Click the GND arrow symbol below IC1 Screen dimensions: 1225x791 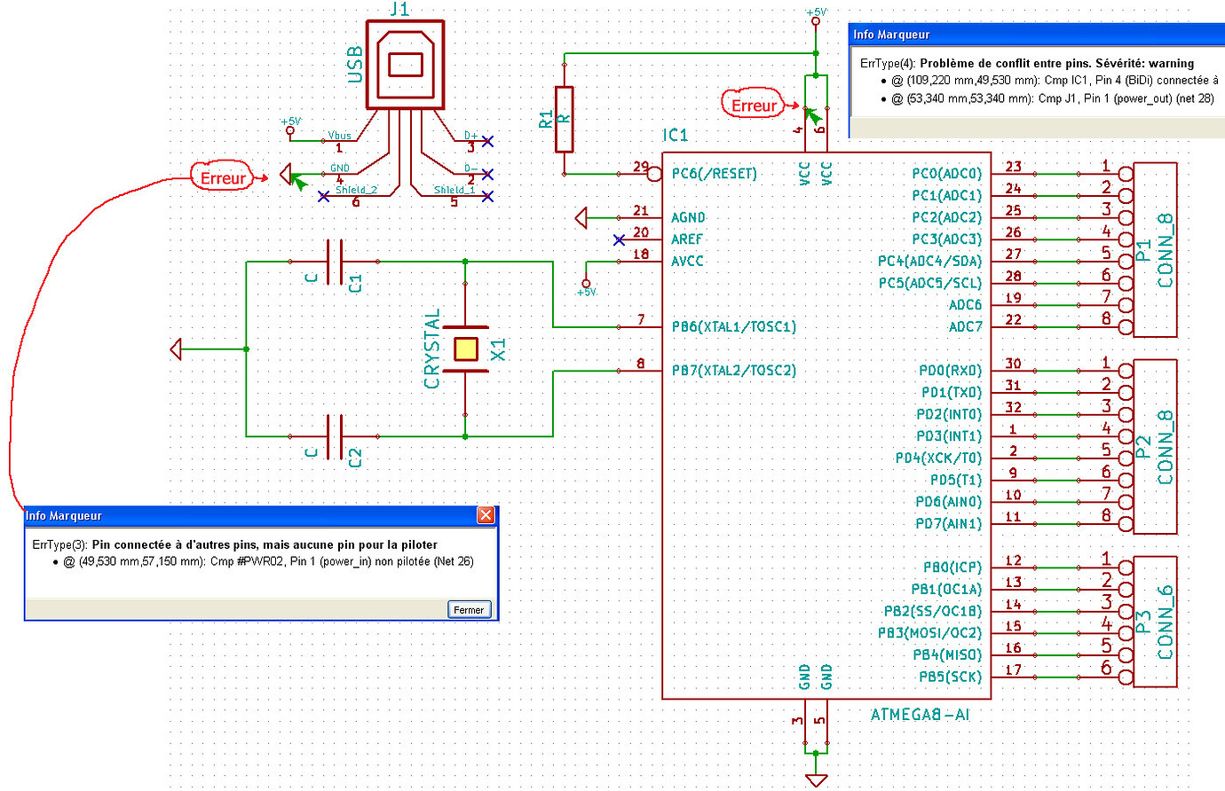click(814, 779)
